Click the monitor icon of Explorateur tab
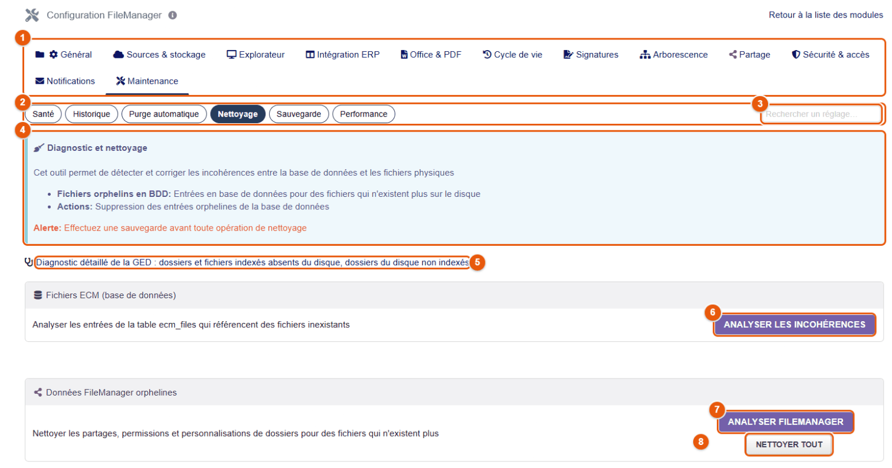This screenshot has width=892, height=468. [x=232, y=55]
